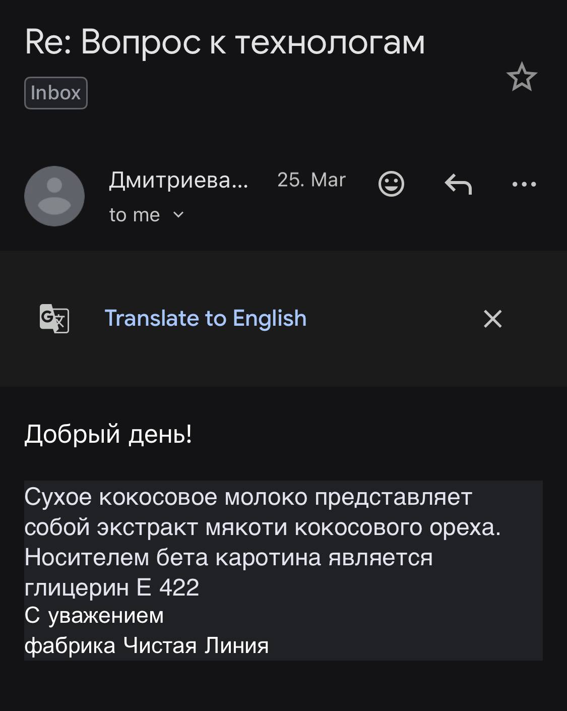Click the signature "фабрика Чистая Линия"
This screenshot has height=711, width=567.
coord(147,645)
